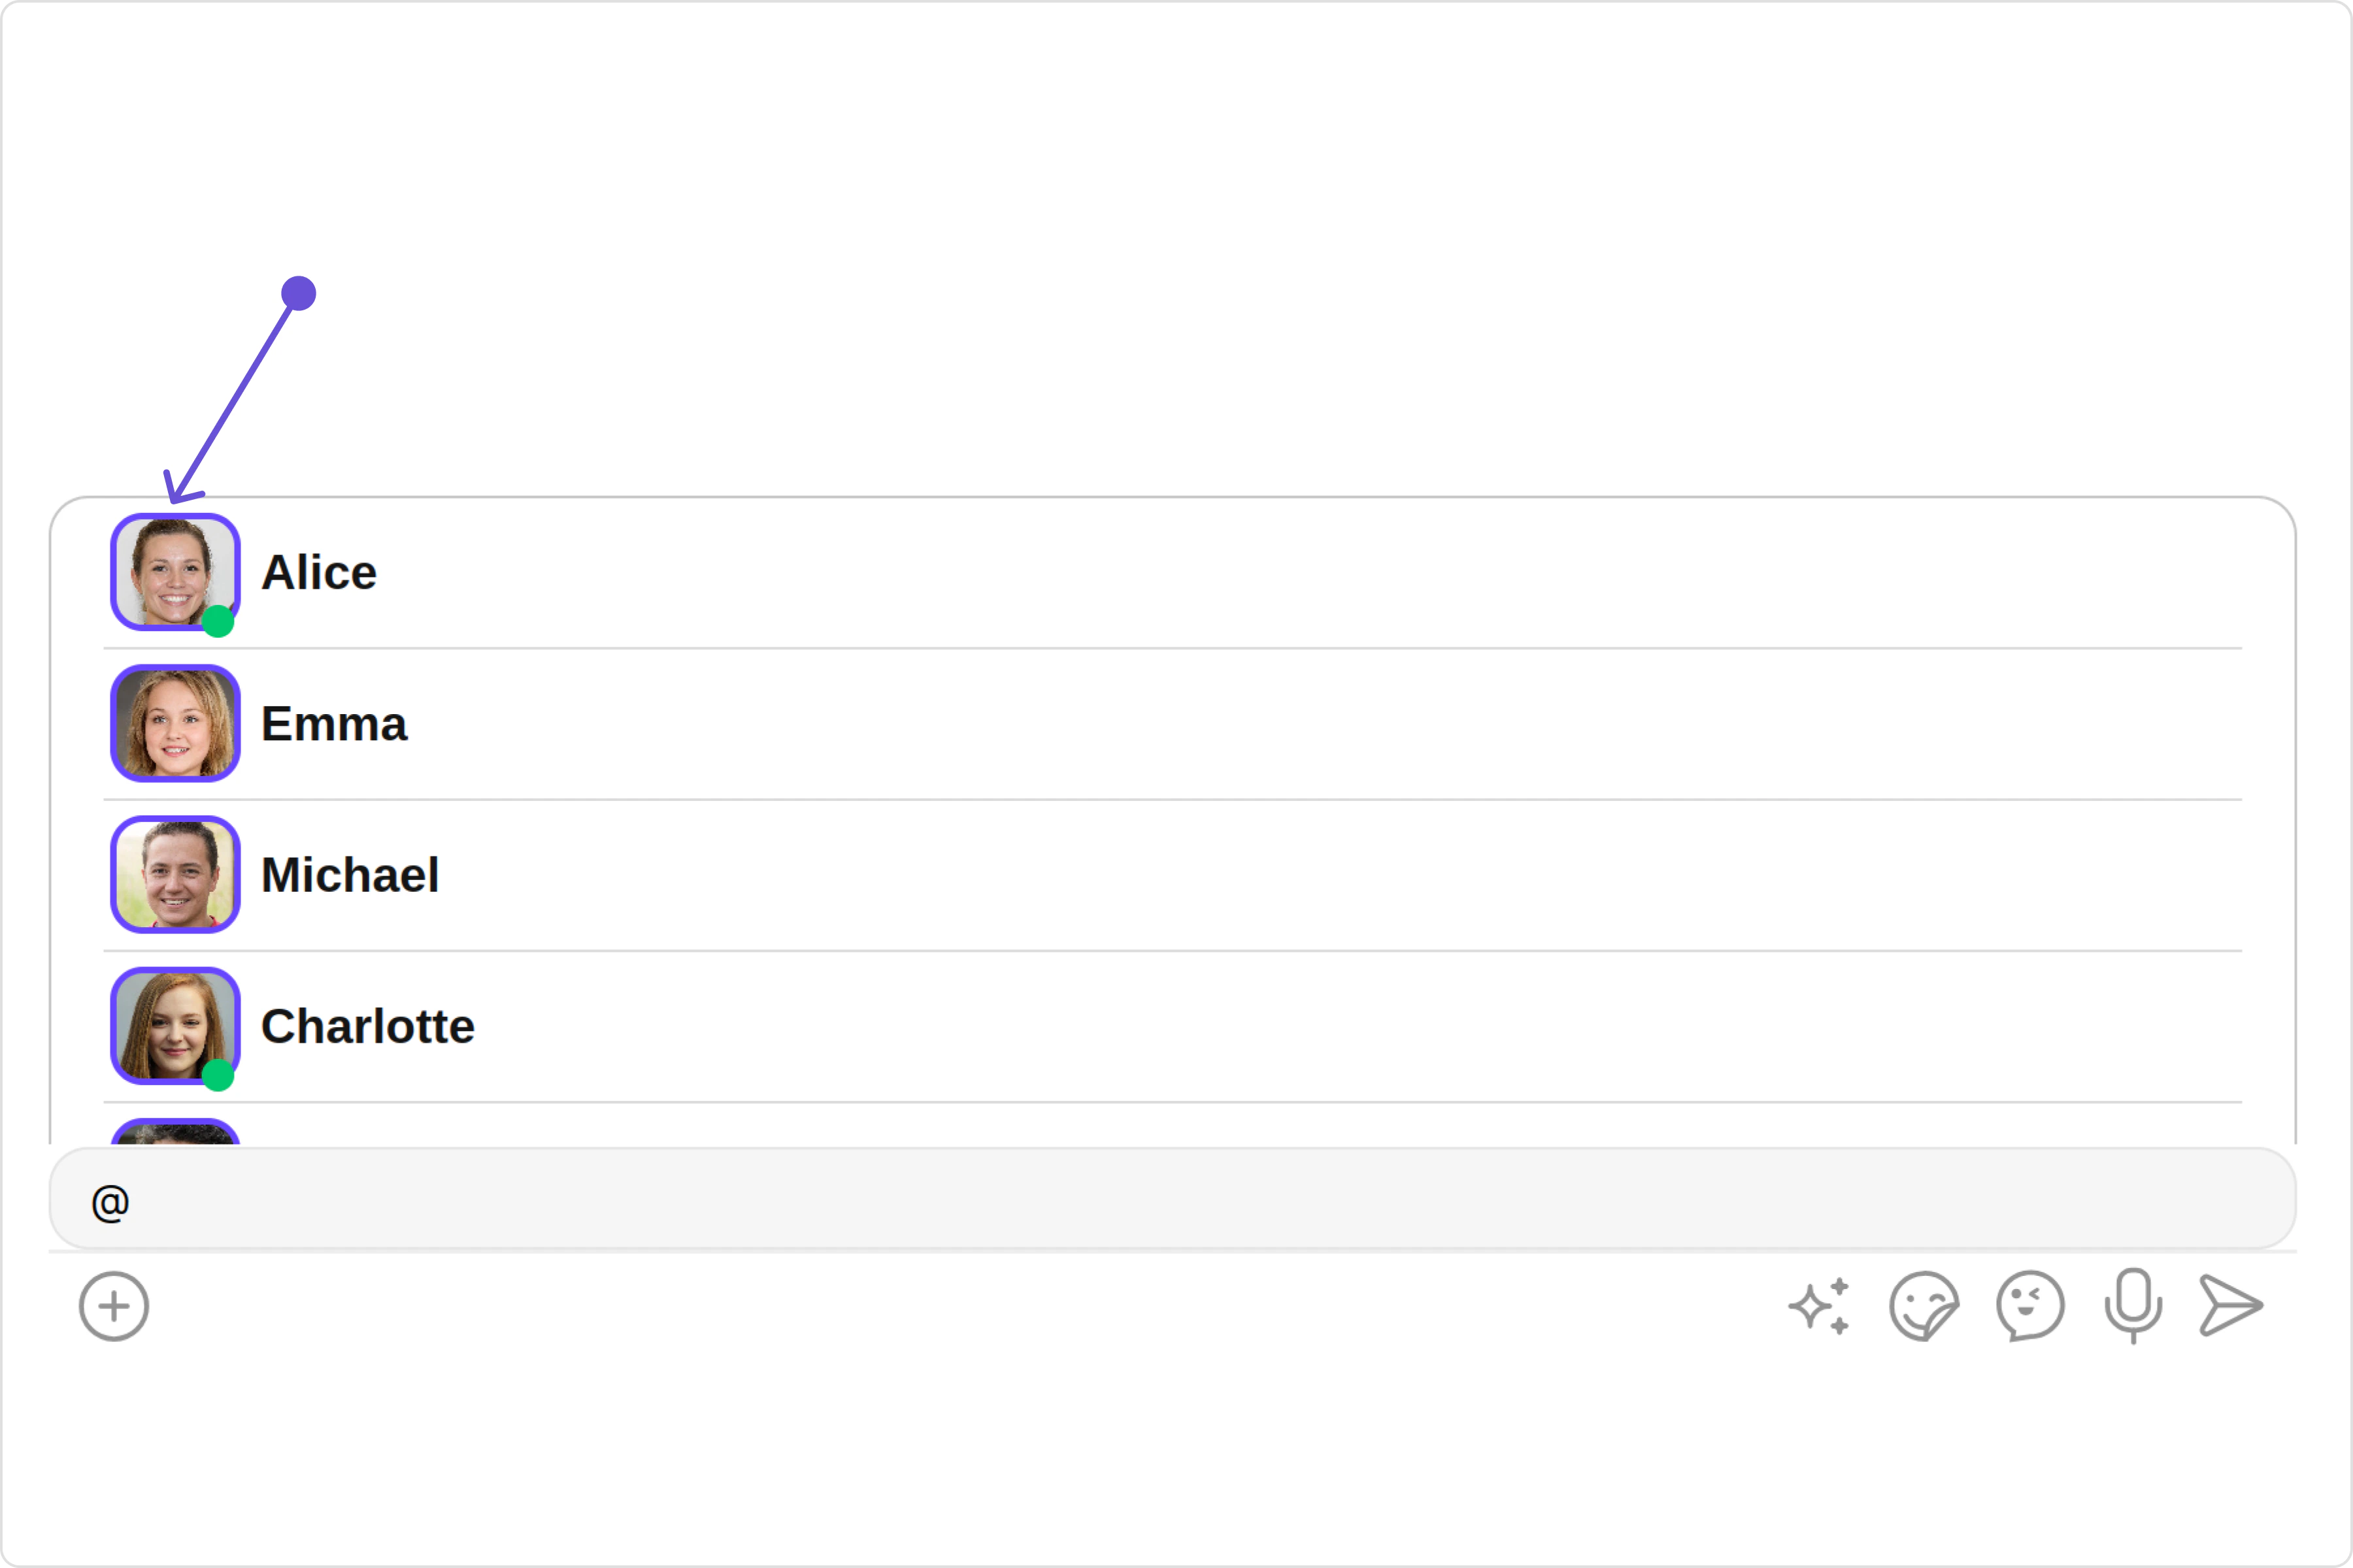Click the purple dot at arrow start
The width and height of the screenshot is (2353, 1568).
298,293
